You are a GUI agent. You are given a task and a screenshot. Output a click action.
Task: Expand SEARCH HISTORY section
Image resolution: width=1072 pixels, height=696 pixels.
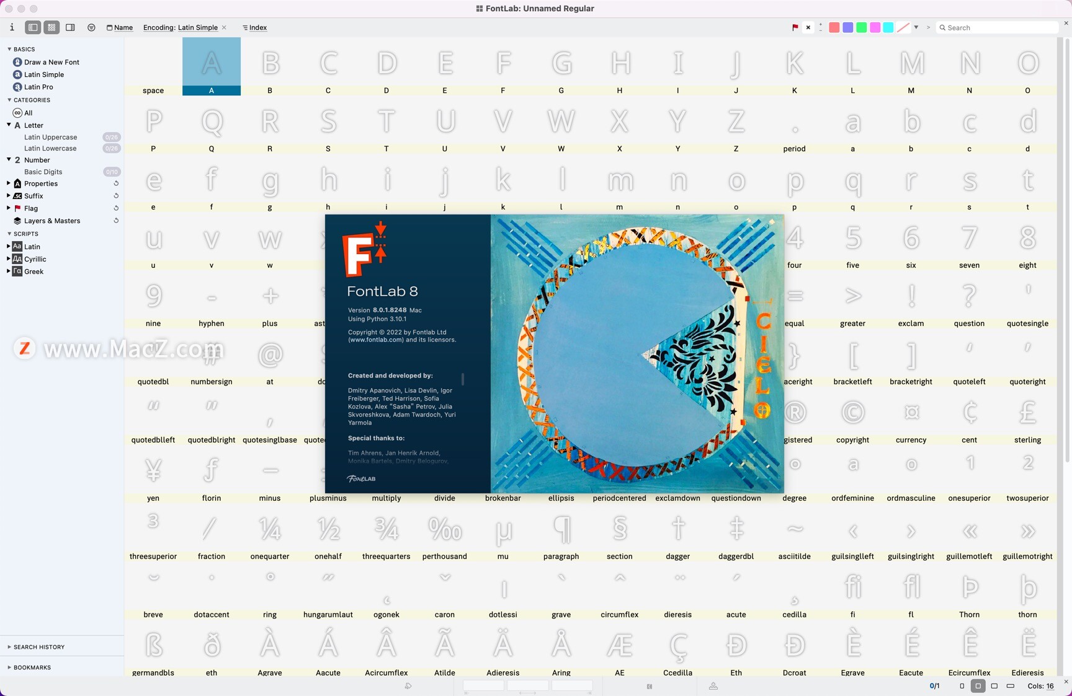[9, 647]
